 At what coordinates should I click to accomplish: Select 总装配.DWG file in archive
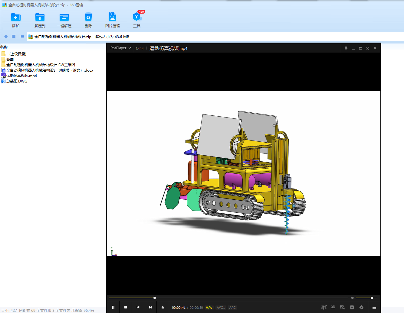[17, 81]
